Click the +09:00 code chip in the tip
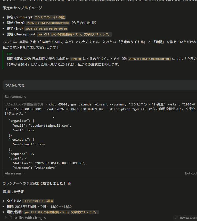 coord(76,59)
